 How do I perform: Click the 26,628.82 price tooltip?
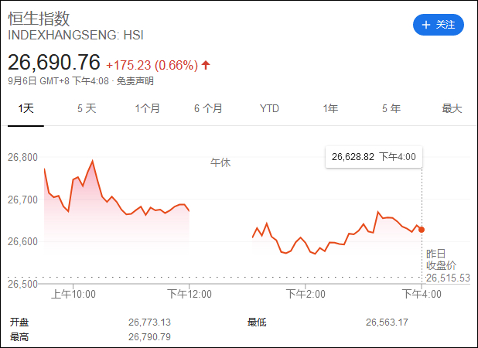[x=374, y=157]
